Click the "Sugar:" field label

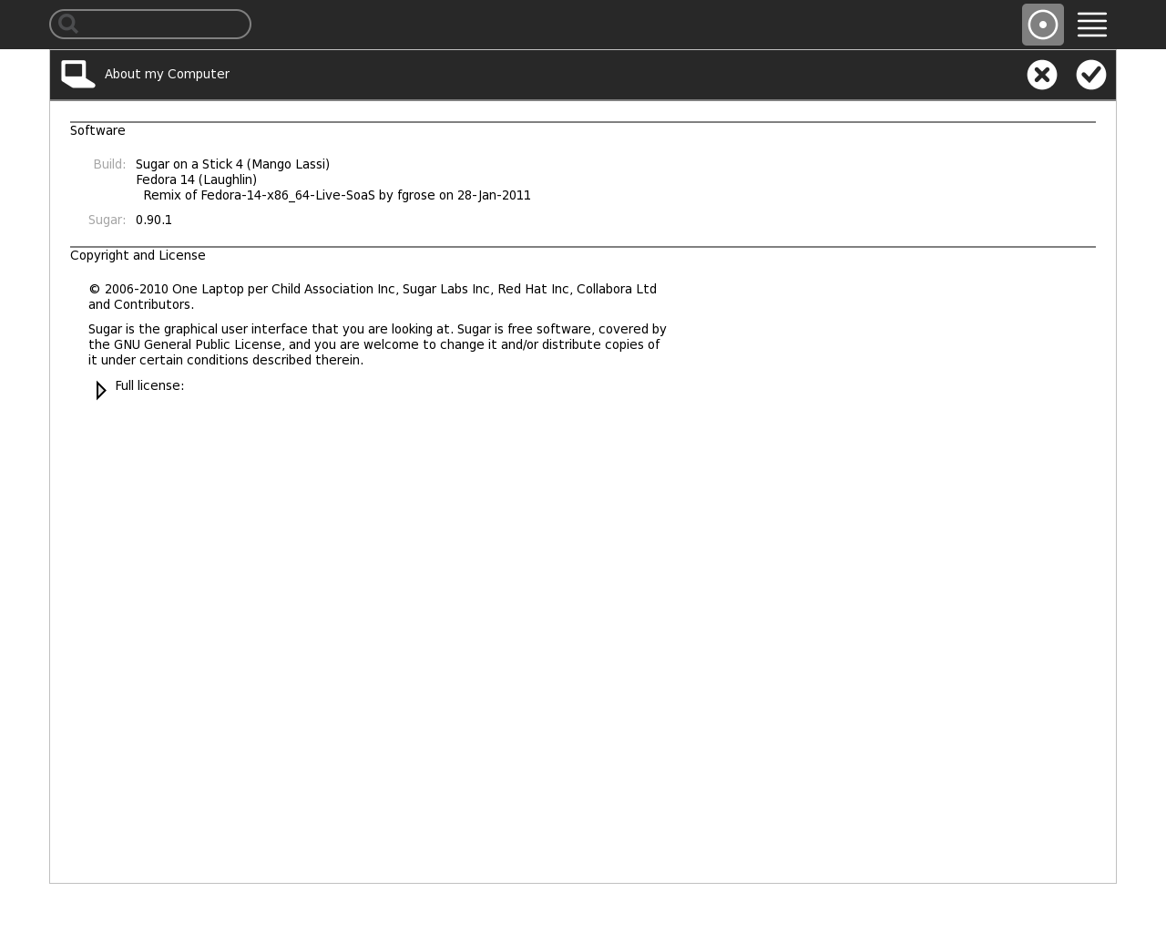pyautogui.click(x=107, y=220)
